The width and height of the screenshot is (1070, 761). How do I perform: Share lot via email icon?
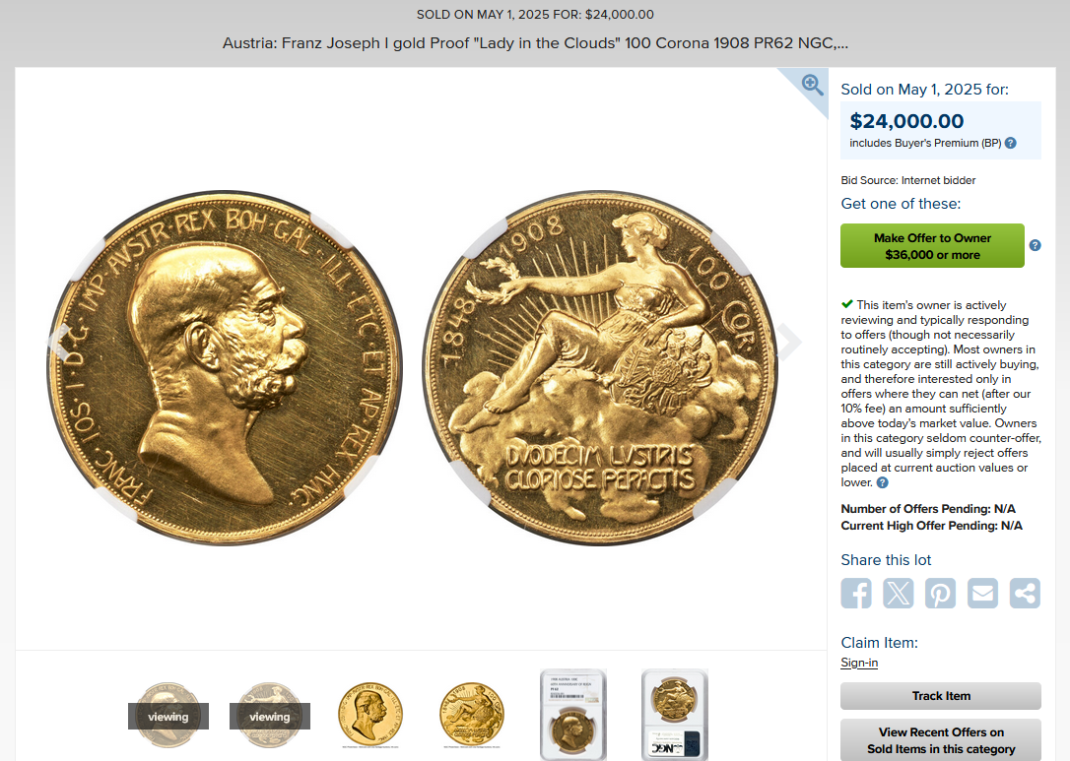982,594
